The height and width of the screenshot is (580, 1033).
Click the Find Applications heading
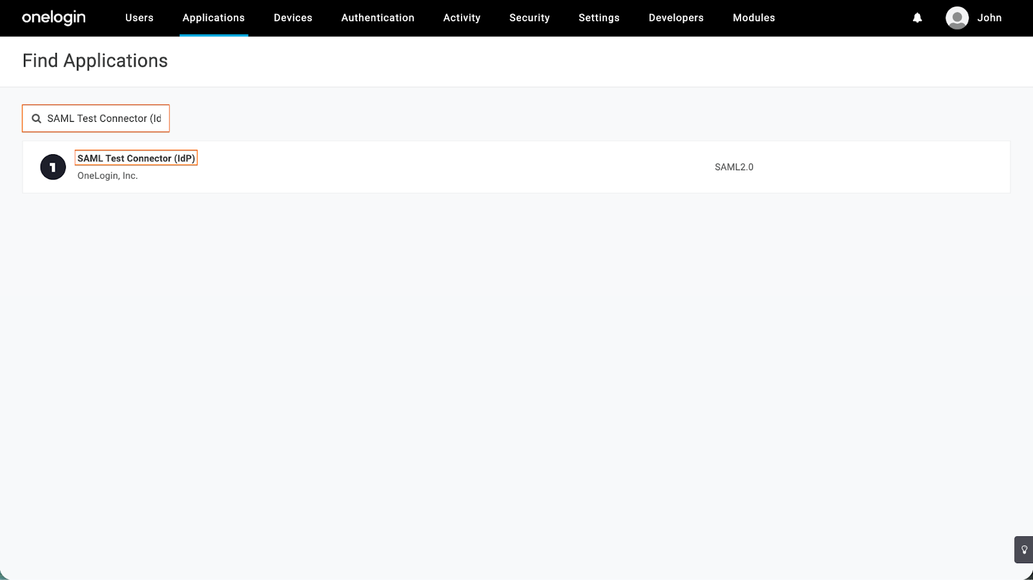tap(95, 61)
